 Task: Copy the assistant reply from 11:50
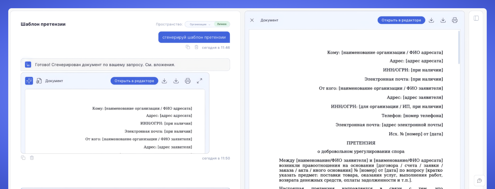click(23, 158)
